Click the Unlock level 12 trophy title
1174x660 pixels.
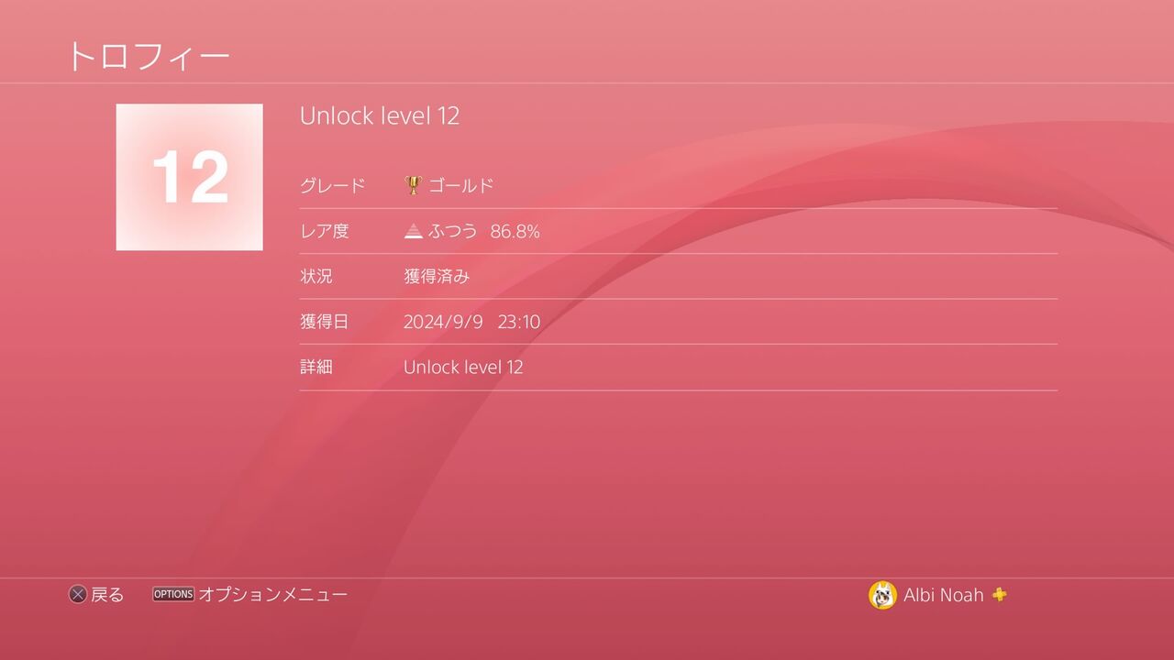tap(380, 115)
